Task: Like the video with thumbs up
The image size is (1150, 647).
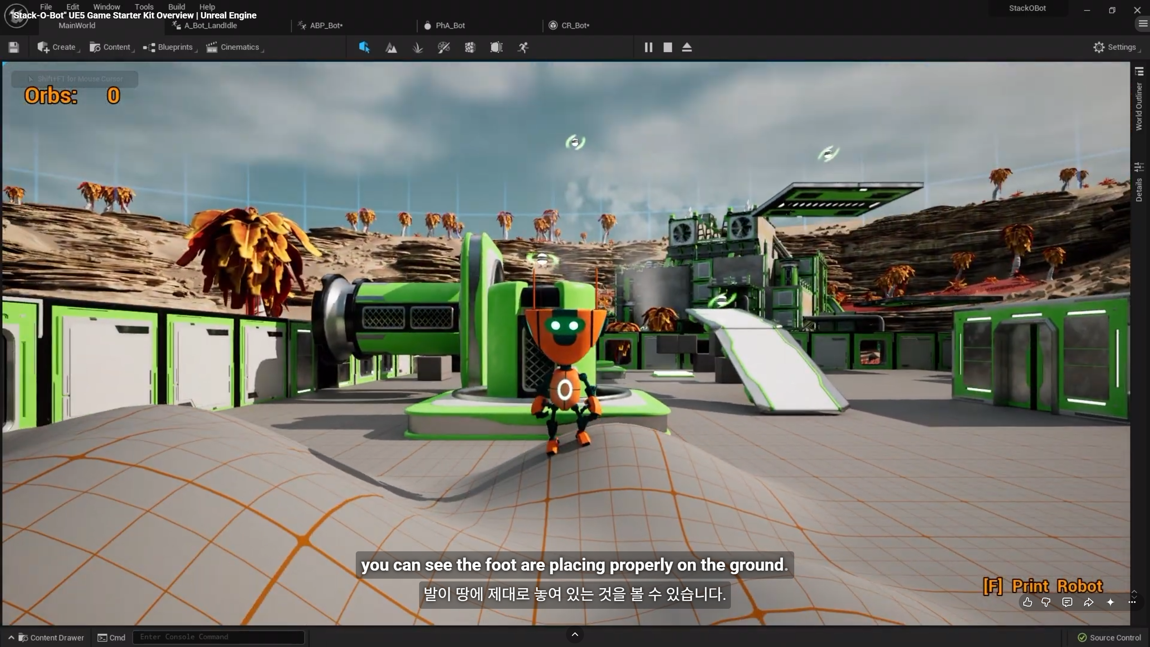Action: [x=1027, y=602]
